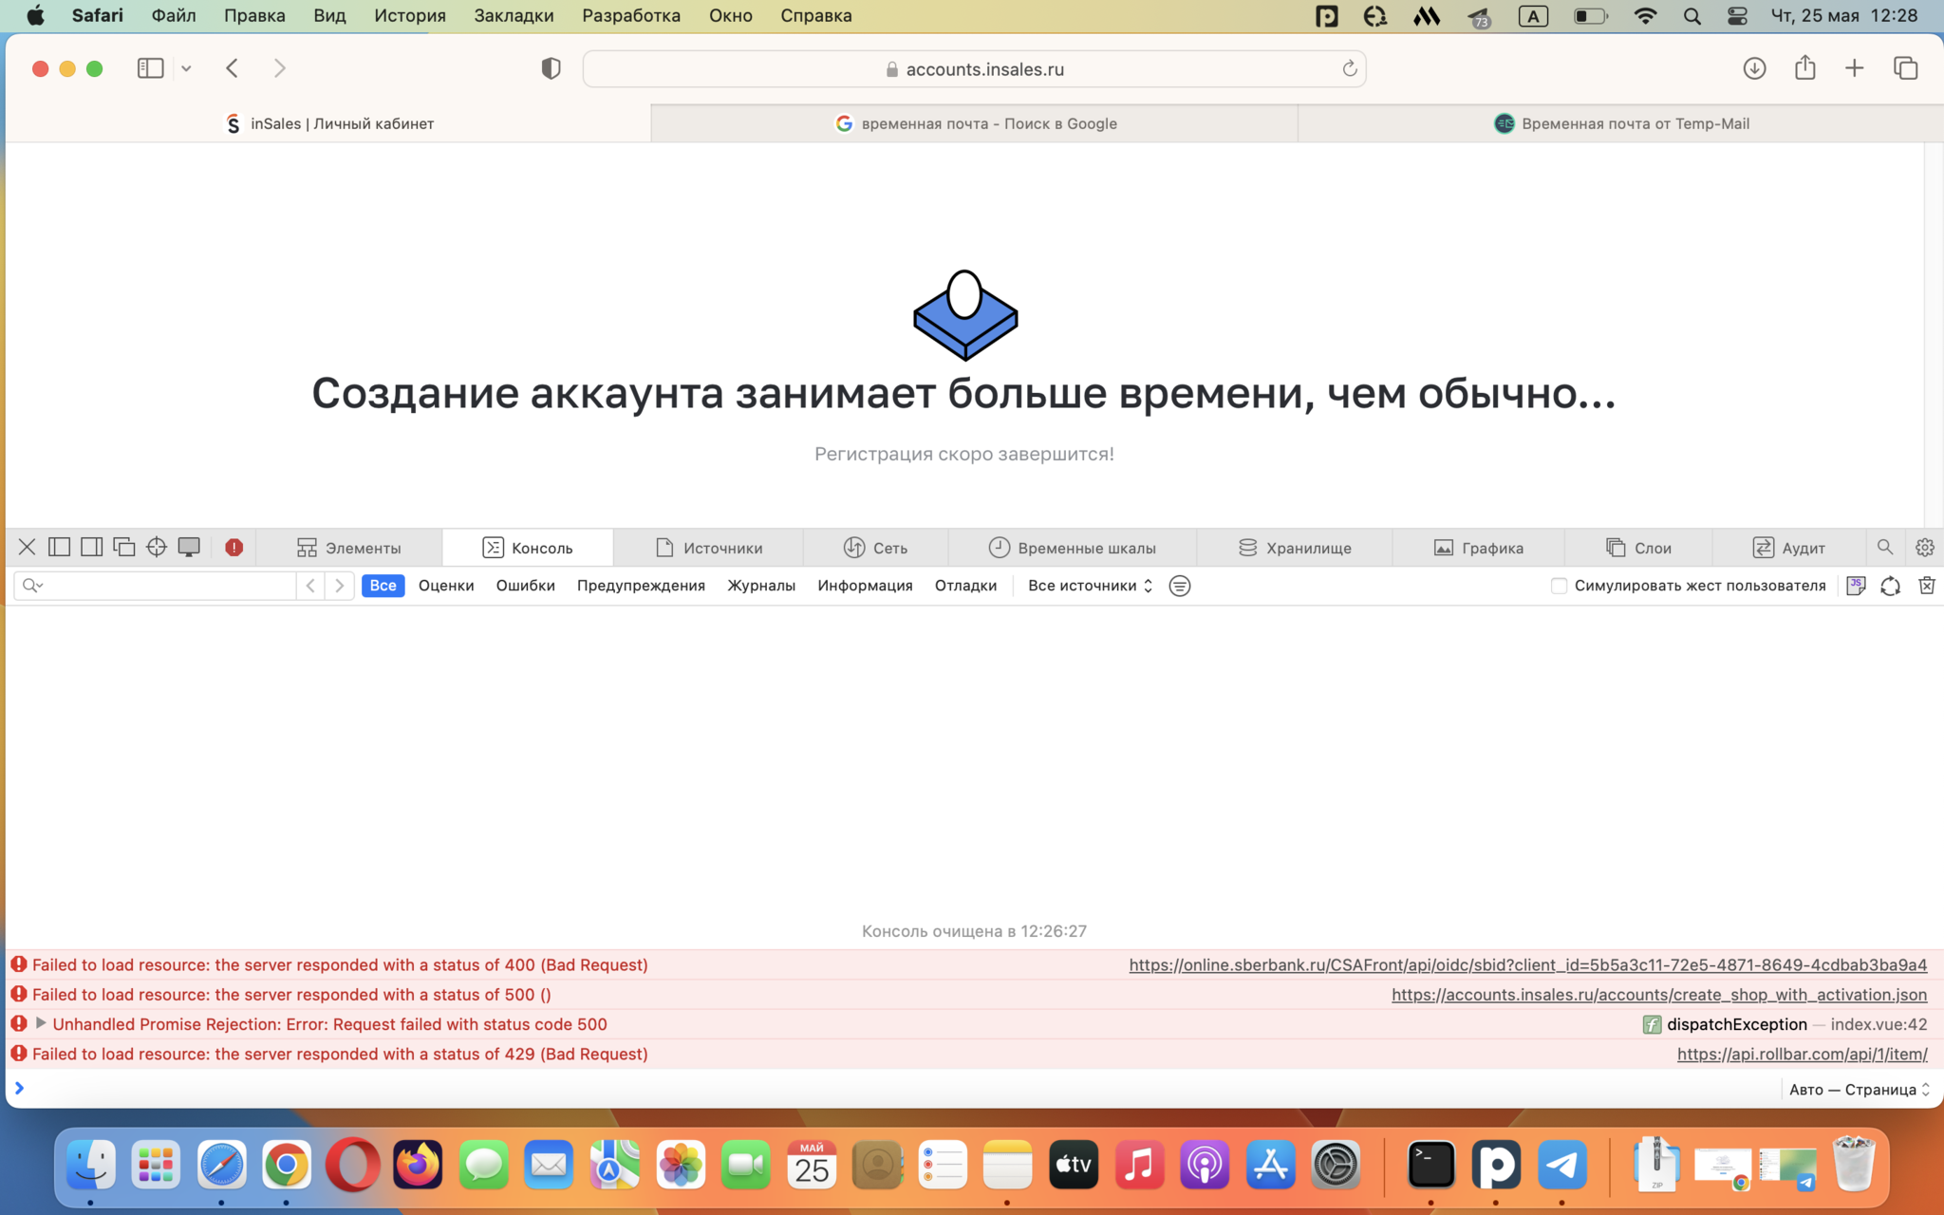This screenshot has height=1215, width=1944.
Task: Open the api.rollbar.com link
Action: point(1801,1054)
